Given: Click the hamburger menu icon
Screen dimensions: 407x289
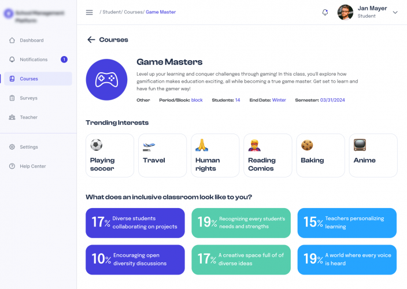Looking at the screenshot, I should pos(89,12).
